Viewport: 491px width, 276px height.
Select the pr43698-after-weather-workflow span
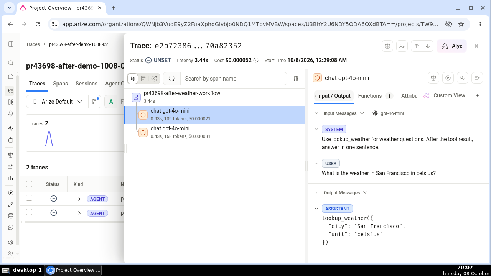pos(215,97)
